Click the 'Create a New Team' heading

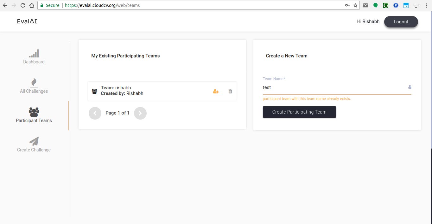click(287, 56)
